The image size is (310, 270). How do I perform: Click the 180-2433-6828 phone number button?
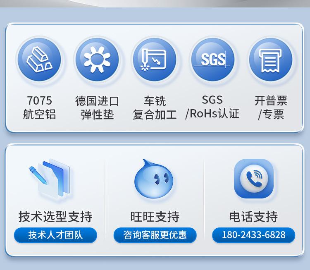tap(254, 235)
